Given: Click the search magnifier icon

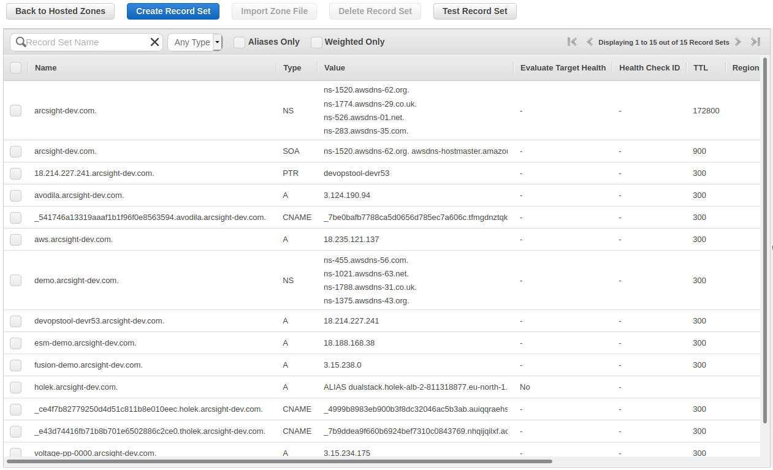Looking at the screenshot, I should point(21,42).
